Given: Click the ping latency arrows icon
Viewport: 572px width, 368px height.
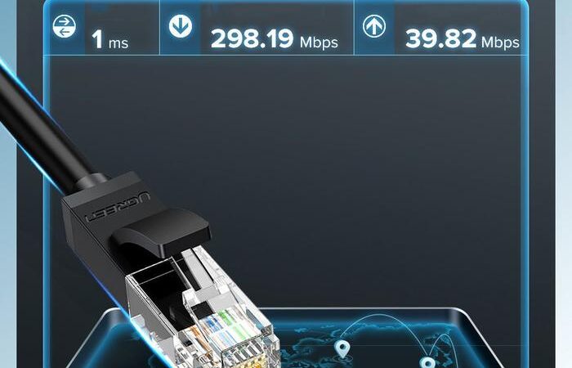Looking at the screenshot, I should 65,26.
